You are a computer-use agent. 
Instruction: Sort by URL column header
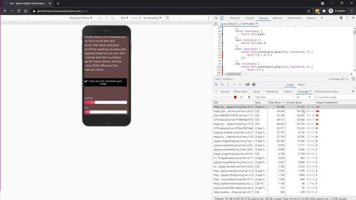(x=233, y=102)
